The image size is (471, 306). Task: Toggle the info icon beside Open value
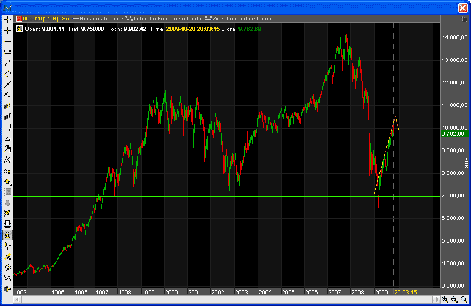click(x=19, y=29)
